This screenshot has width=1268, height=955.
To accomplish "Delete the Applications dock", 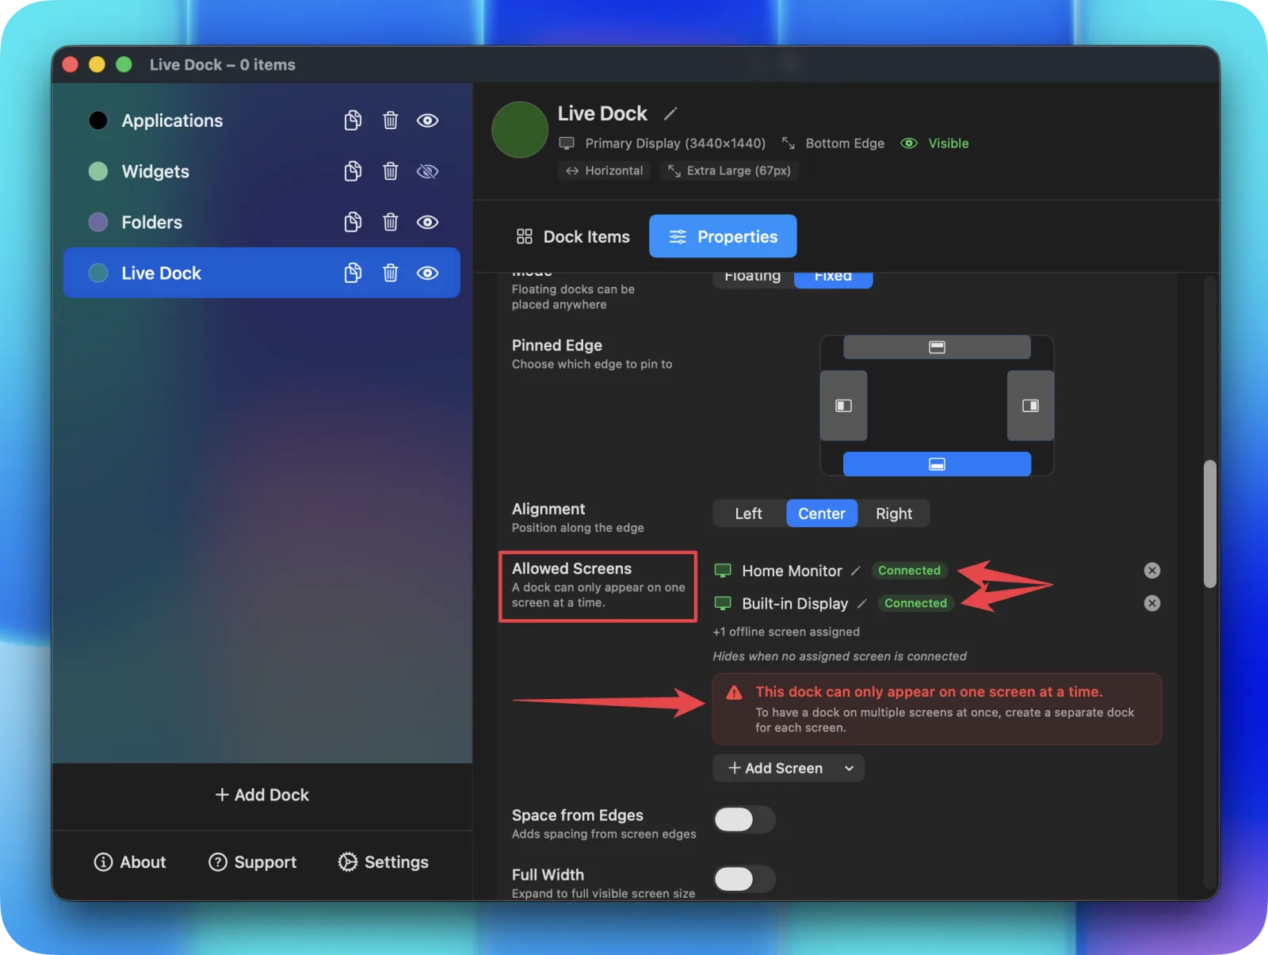I will click(x=391, y=120).
